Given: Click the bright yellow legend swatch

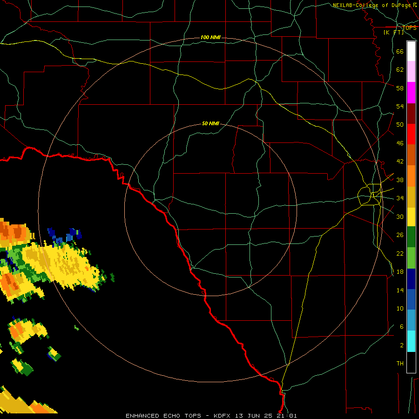Looking at the screenshot, I should [411, 217].
